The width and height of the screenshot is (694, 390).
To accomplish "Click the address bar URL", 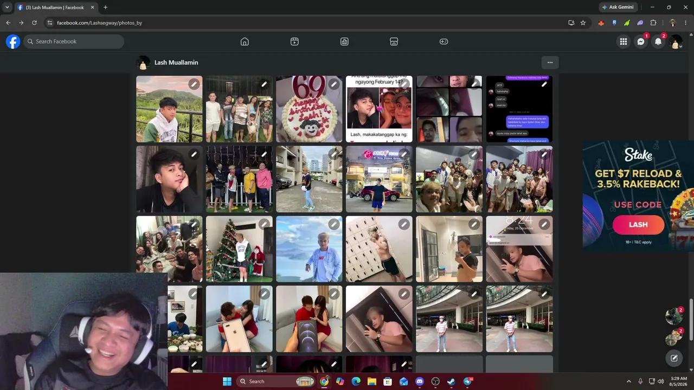I will pyautogui.click(x=99, y=23).
